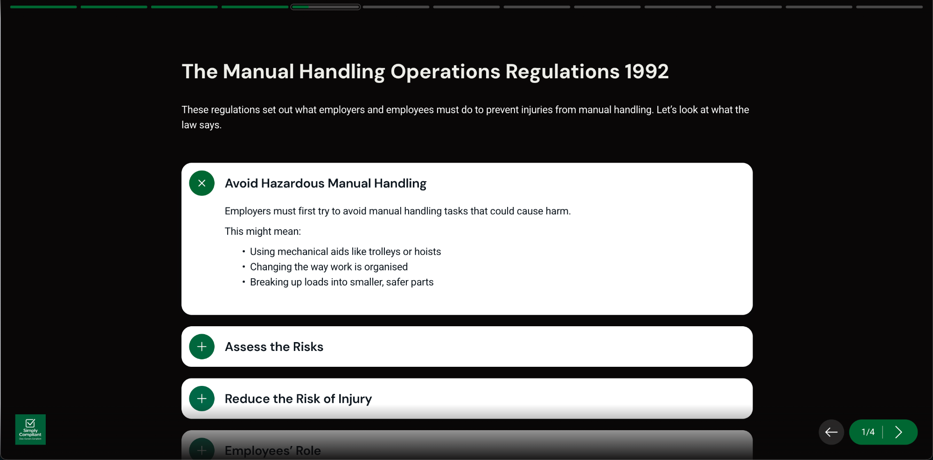933x460 pixels.
Task: Click the third green progress segment
Action: [x=184, y=7]
